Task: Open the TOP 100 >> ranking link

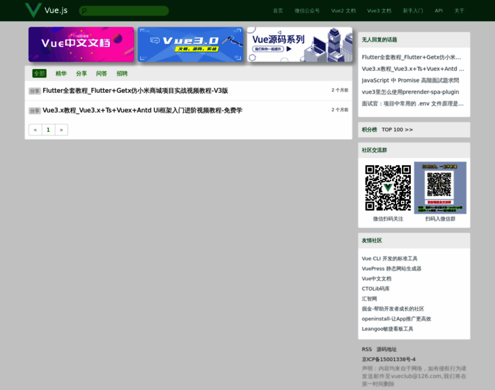Action: (x=397, y=129)
